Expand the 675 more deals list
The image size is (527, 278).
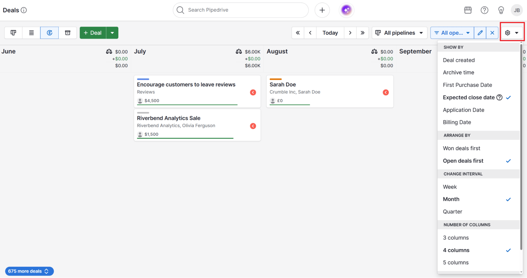pos(29,271)
